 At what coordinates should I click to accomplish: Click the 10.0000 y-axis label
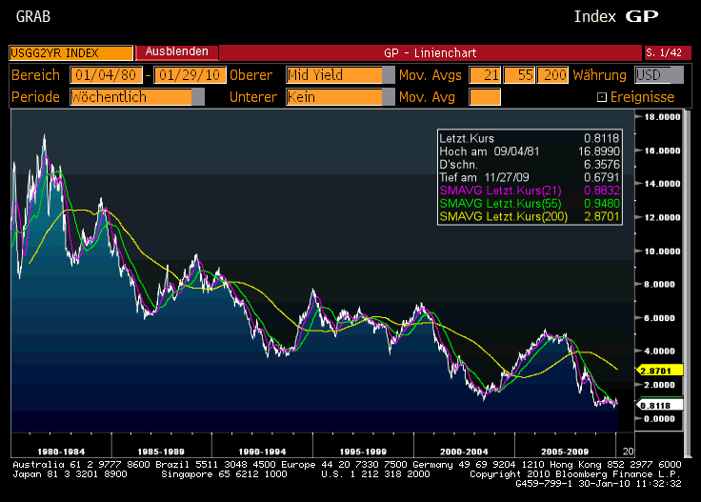(x=662, y=251)
